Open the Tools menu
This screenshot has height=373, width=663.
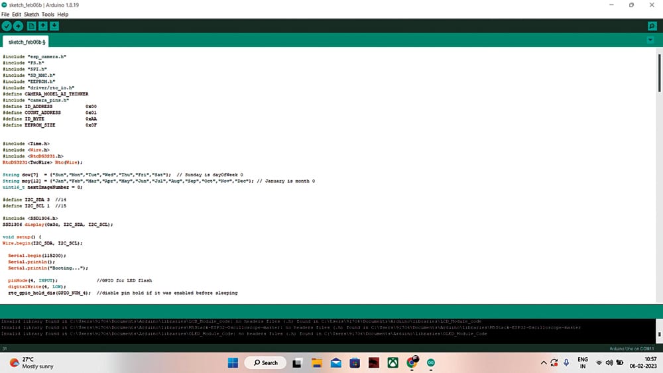click(48, 14)
